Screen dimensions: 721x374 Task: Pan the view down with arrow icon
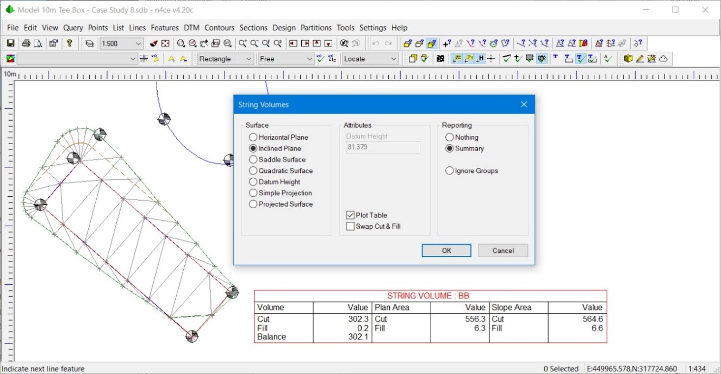(x=328, y=43)
